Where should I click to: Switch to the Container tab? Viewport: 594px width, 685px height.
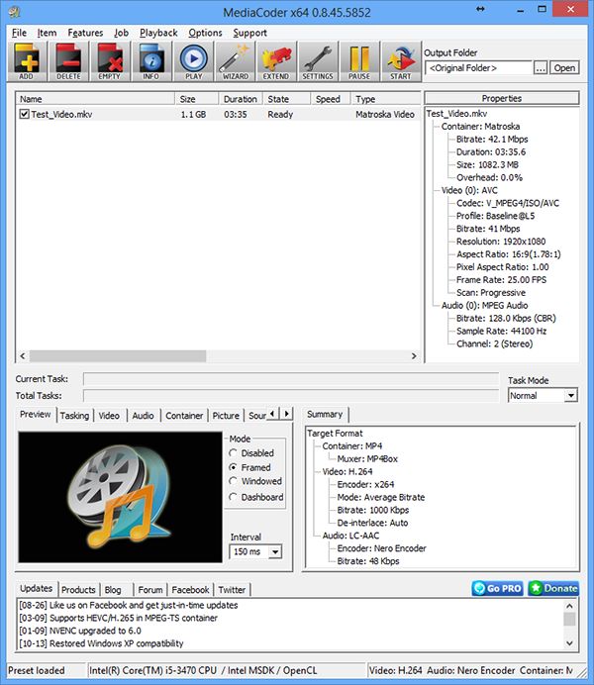[x=184, y=416]
